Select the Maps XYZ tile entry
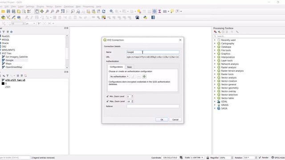The image size is (285, 160). click(x=8, y=64)
